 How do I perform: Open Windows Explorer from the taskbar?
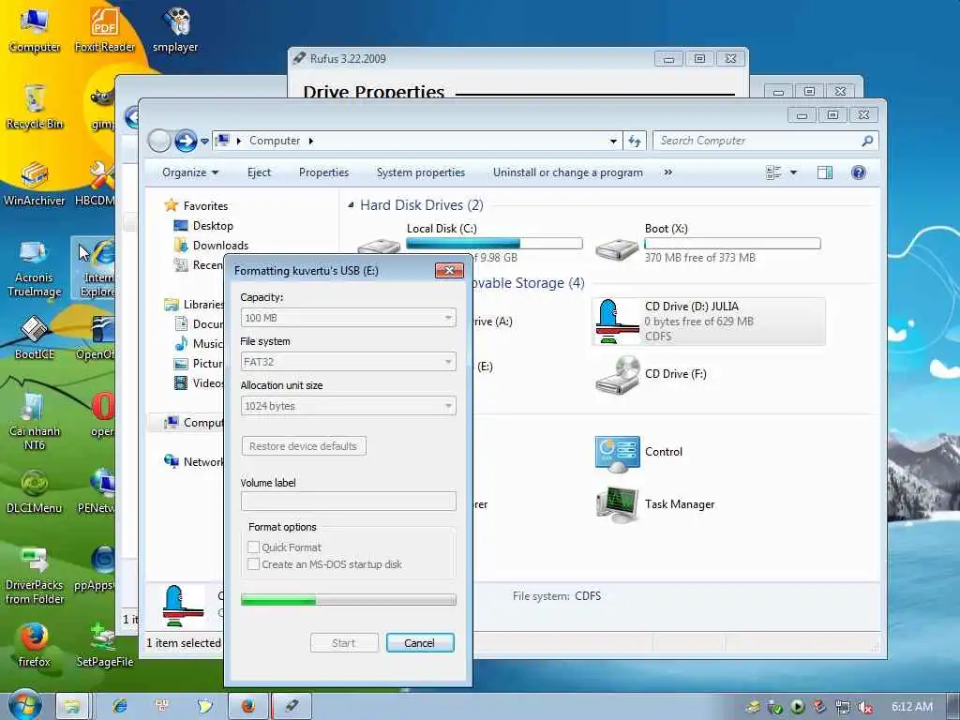[72, 706]
